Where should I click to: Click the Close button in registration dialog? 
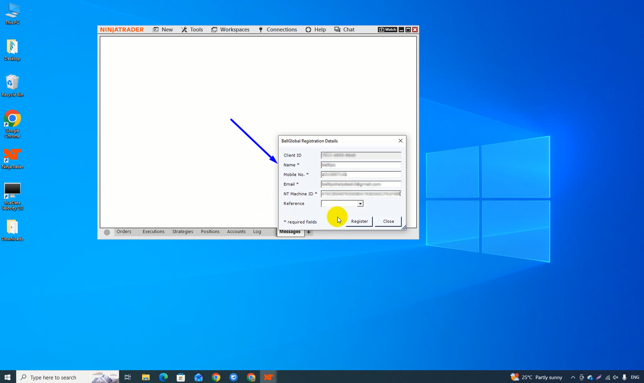(388, 221)
